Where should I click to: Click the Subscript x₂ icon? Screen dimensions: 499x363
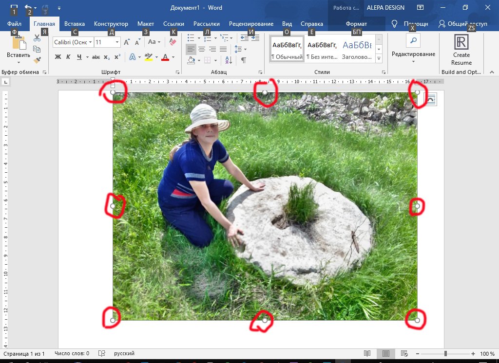click(107, 57)
